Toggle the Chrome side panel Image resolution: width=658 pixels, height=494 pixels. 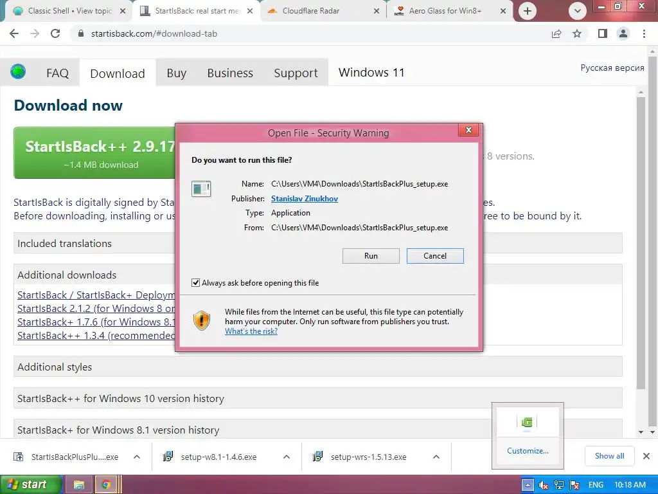point(603,33)
